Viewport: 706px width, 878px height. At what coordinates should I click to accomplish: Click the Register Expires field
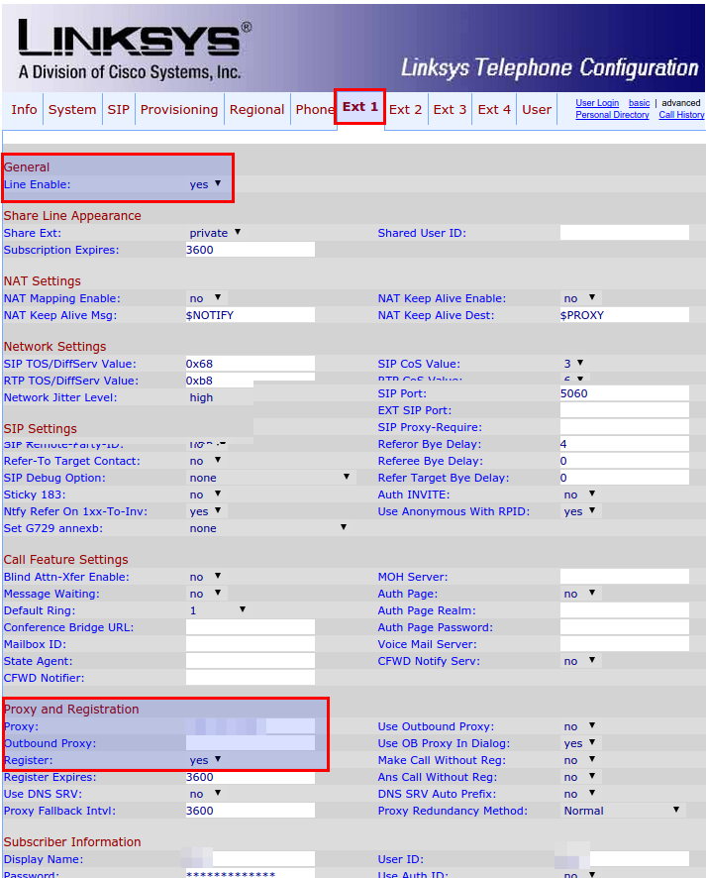click(251, 777)
